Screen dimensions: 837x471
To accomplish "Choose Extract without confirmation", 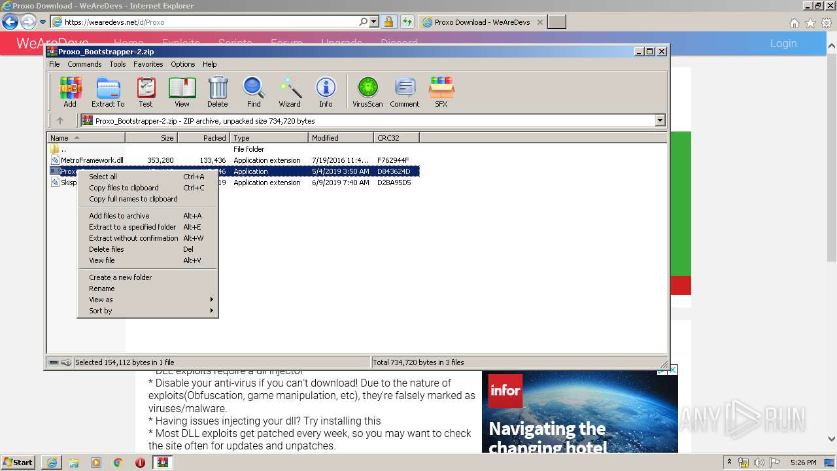I will click(x=148, y=238).
